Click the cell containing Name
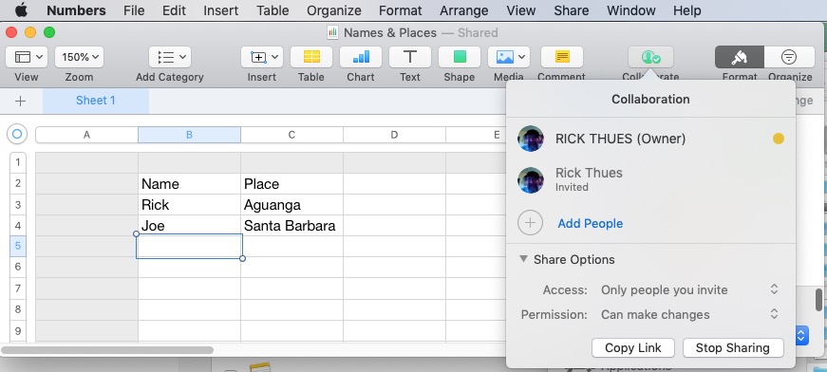This screenshot has height=372, width=827. [189, 183]
